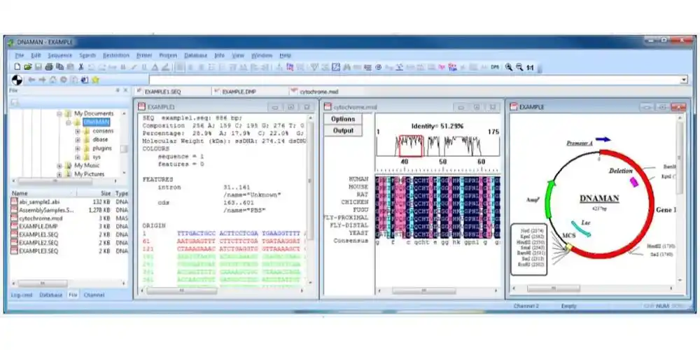This screenshot has height=350, width=700.
Task: Click the Open folder toolbar icon
Action: pyautogui.click(x=28, y=67)
